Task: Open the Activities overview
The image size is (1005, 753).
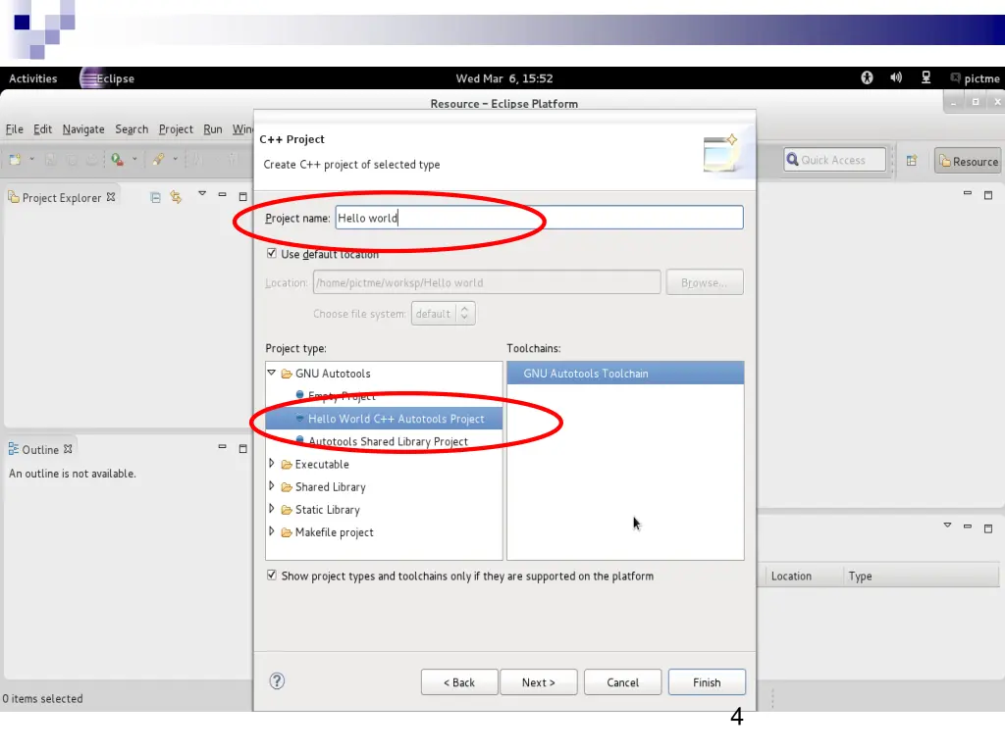Action: pos(32,78)
